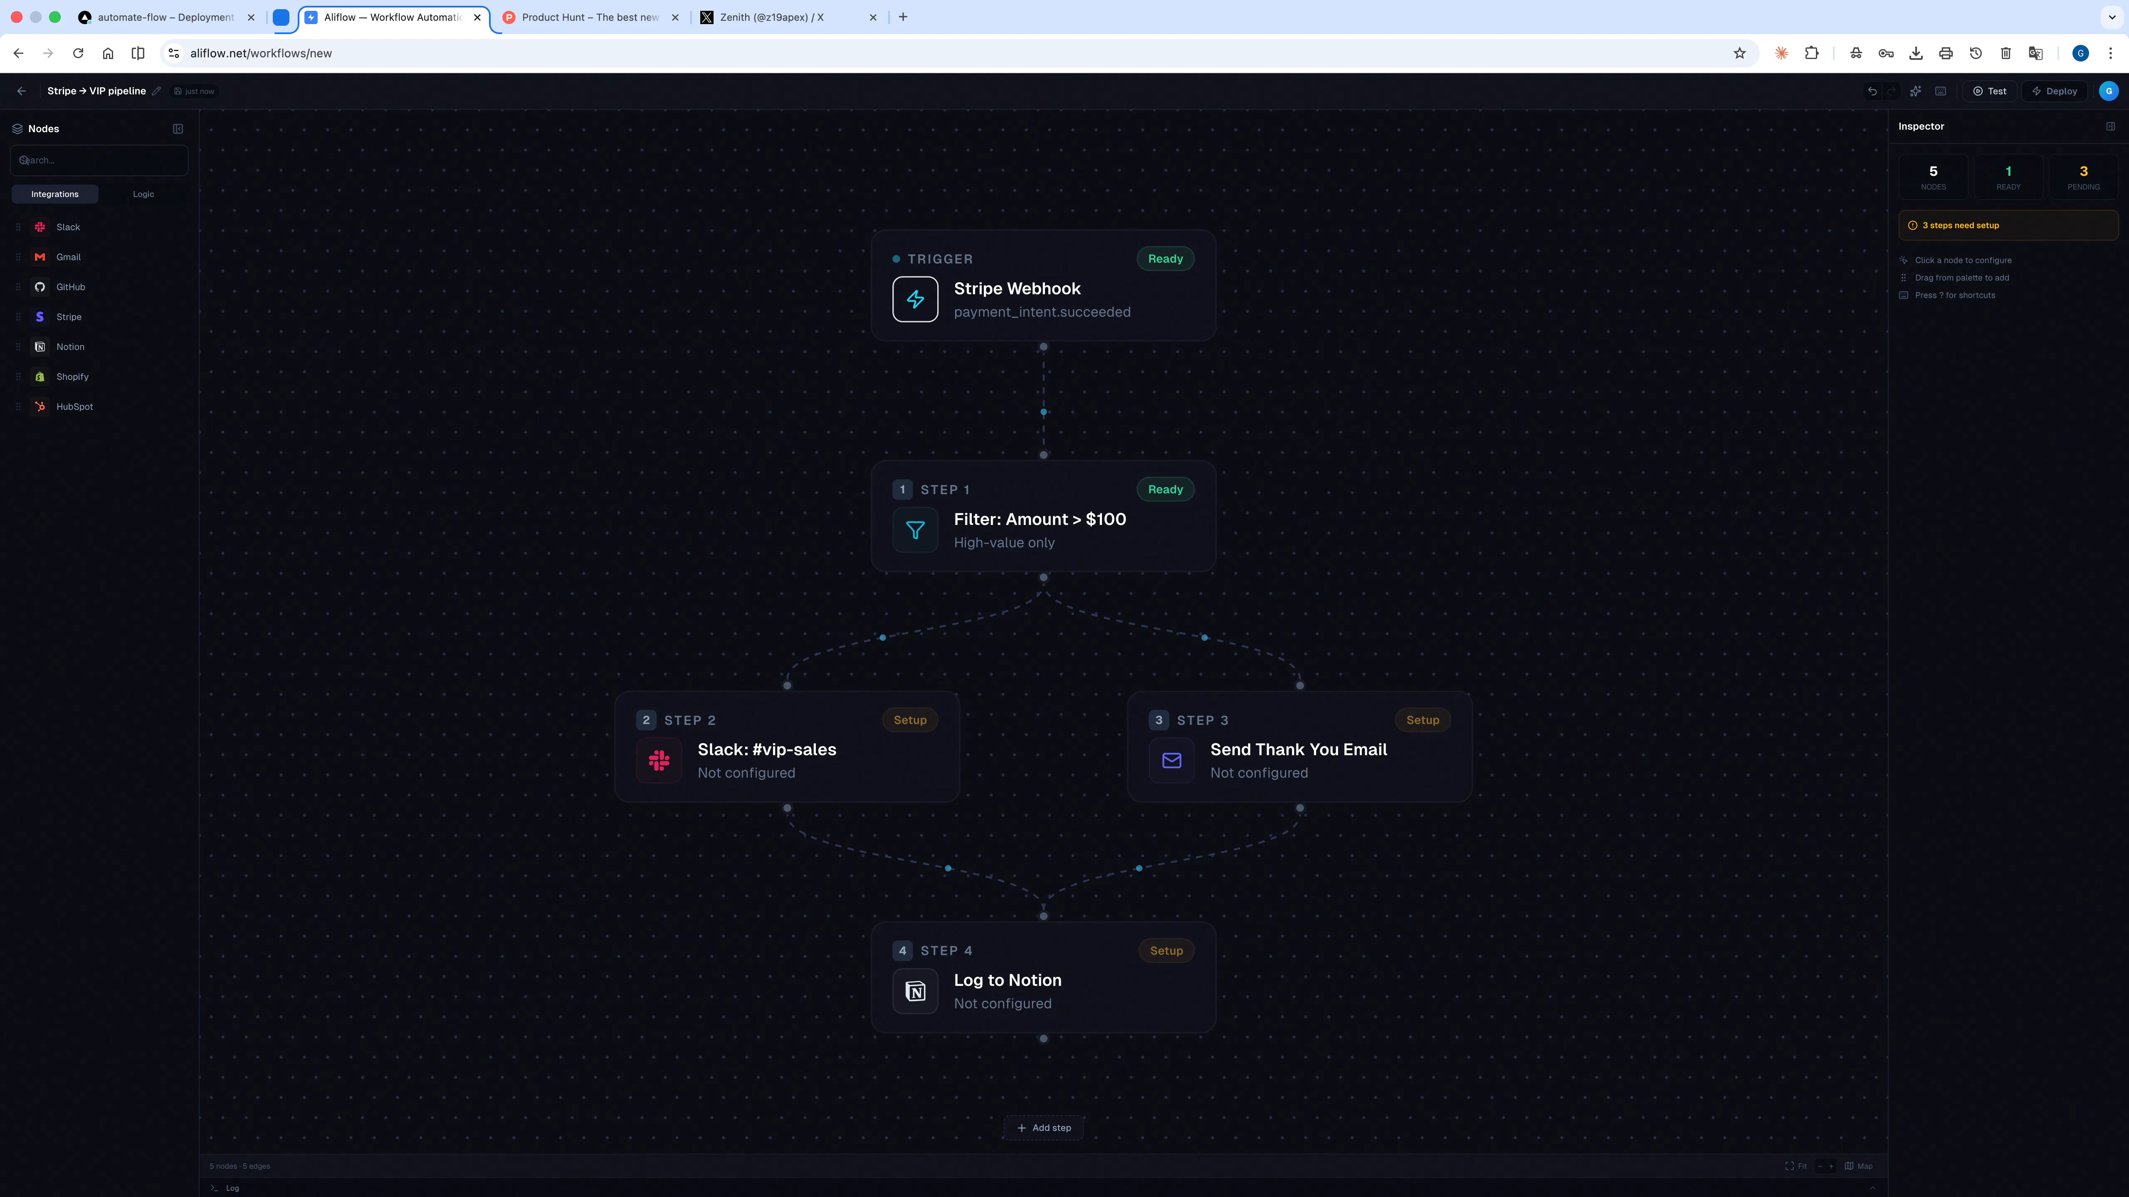Open browser extensions puzzle icon
The height and width of the screenshot is (1197, 2129).
click(x=1812, y=53)
